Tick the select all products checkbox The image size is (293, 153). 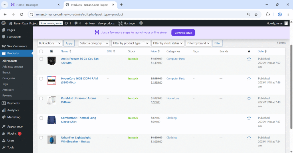coord(41,51)
